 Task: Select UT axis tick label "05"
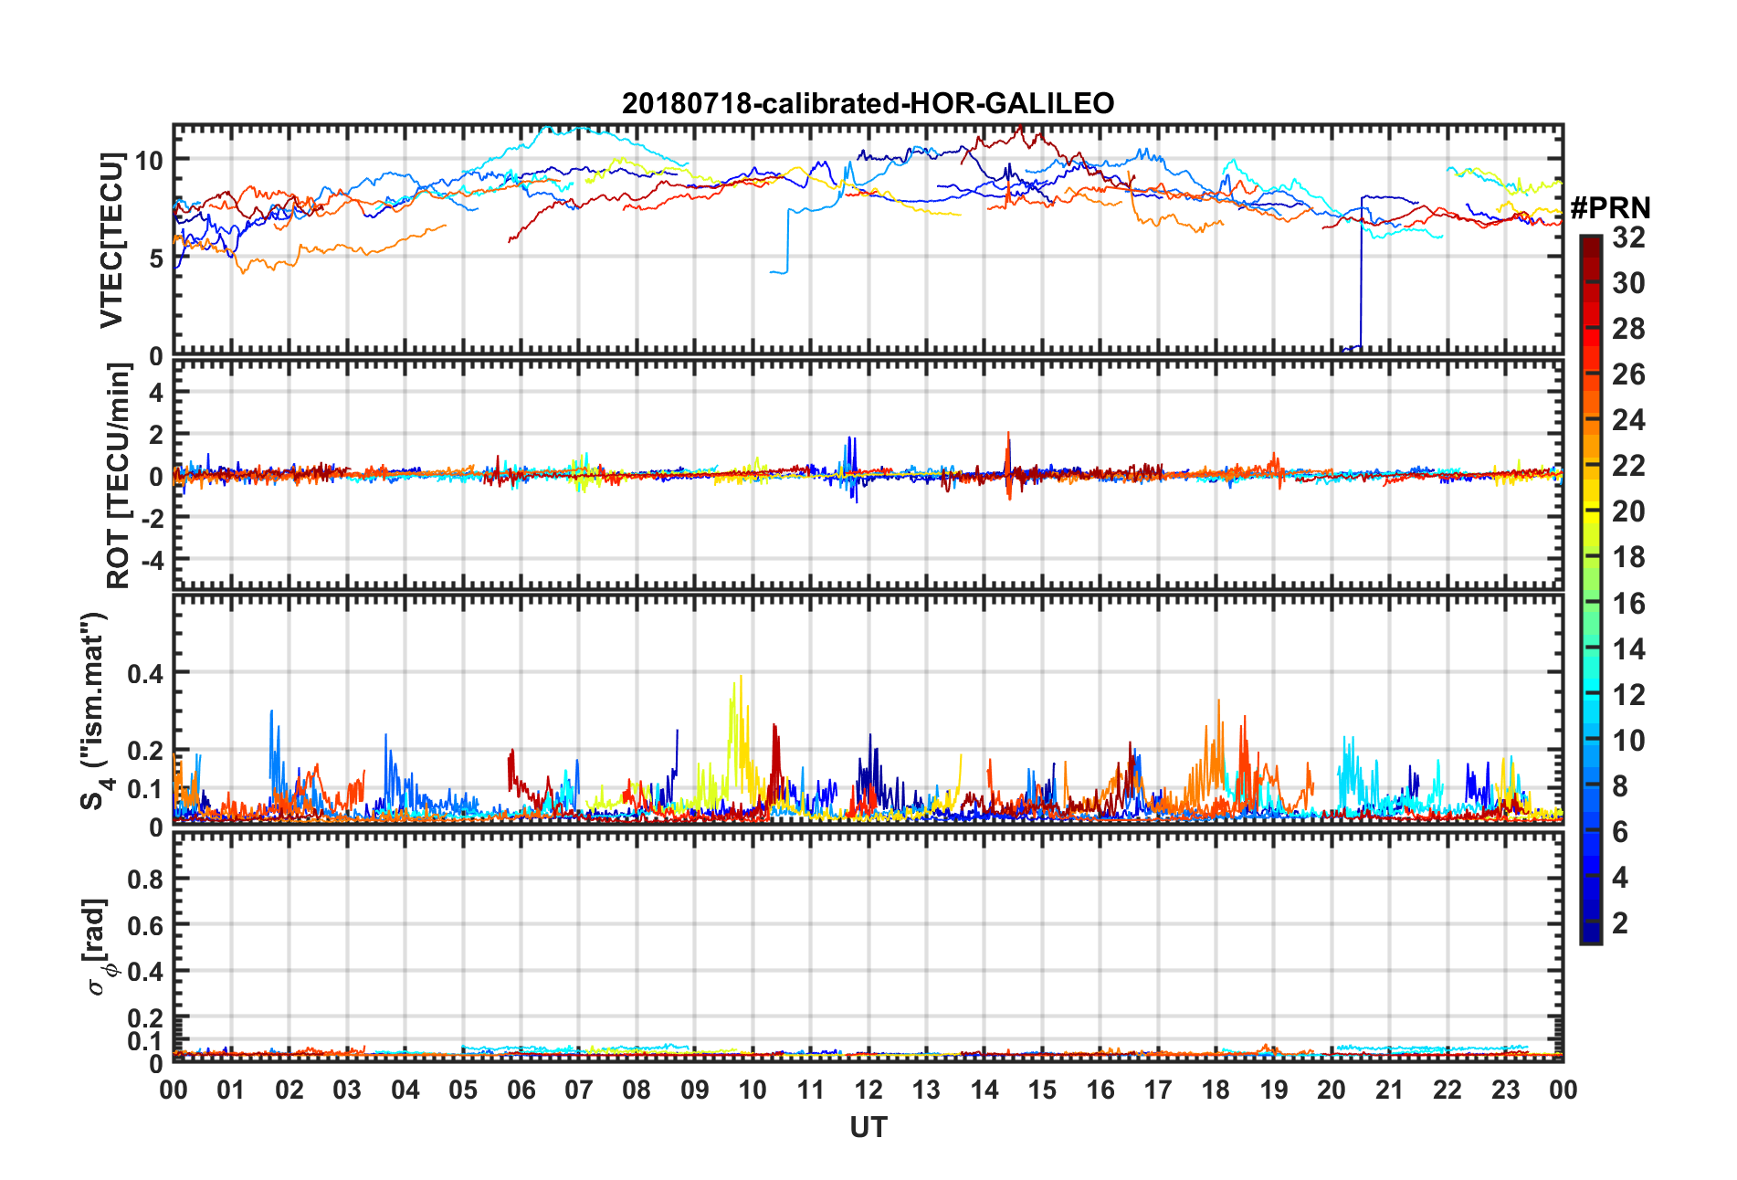point(463,1090)
